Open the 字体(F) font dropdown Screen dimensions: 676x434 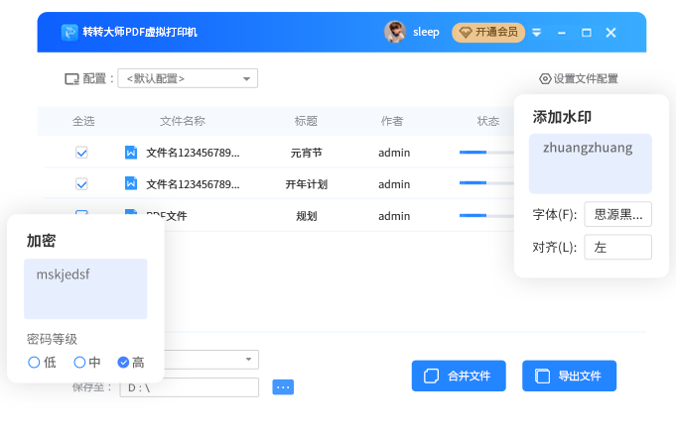click(617, 214)
